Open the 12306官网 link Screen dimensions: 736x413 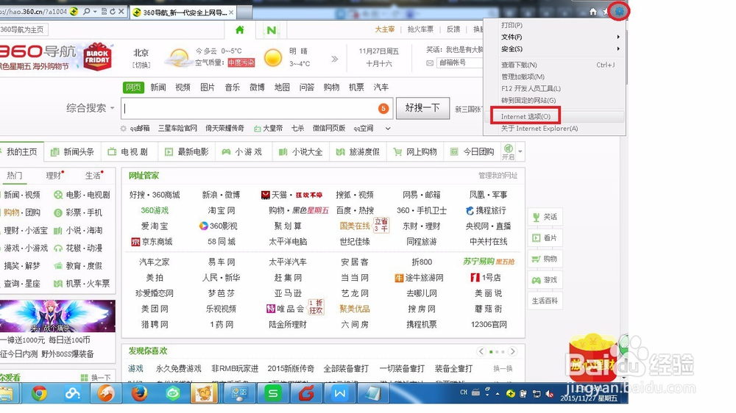pyautogui.click(x=489, y=324)
